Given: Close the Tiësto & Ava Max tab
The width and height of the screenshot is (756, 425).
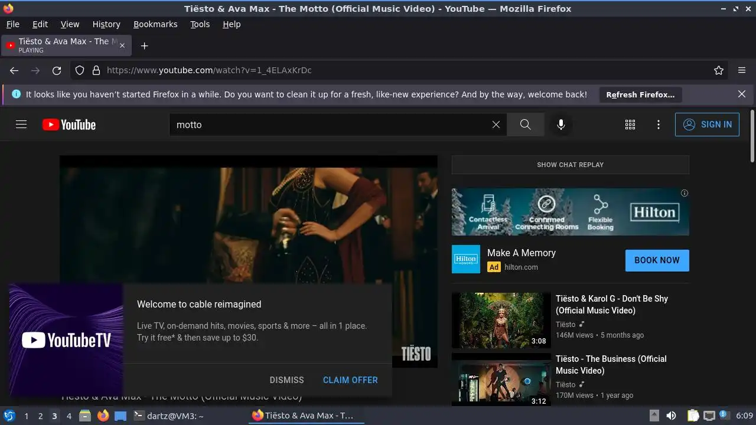Looking at the screenshot, I should 123,45.
